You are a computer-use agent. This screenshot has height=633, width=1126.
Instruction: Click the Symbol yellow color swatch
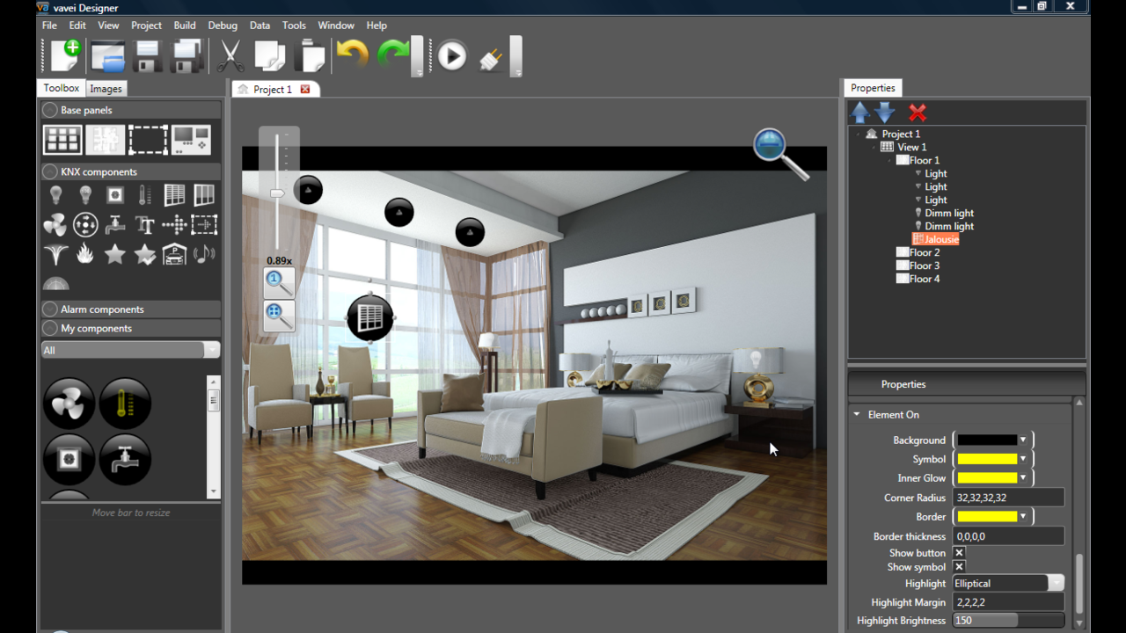point(987,459)
